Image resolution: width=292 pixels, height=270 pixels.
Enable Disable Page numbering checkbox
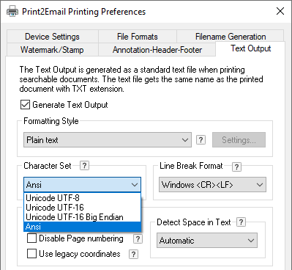(31, 238)
